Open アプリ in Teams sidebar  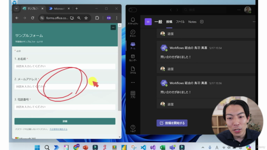click(133, 95)
